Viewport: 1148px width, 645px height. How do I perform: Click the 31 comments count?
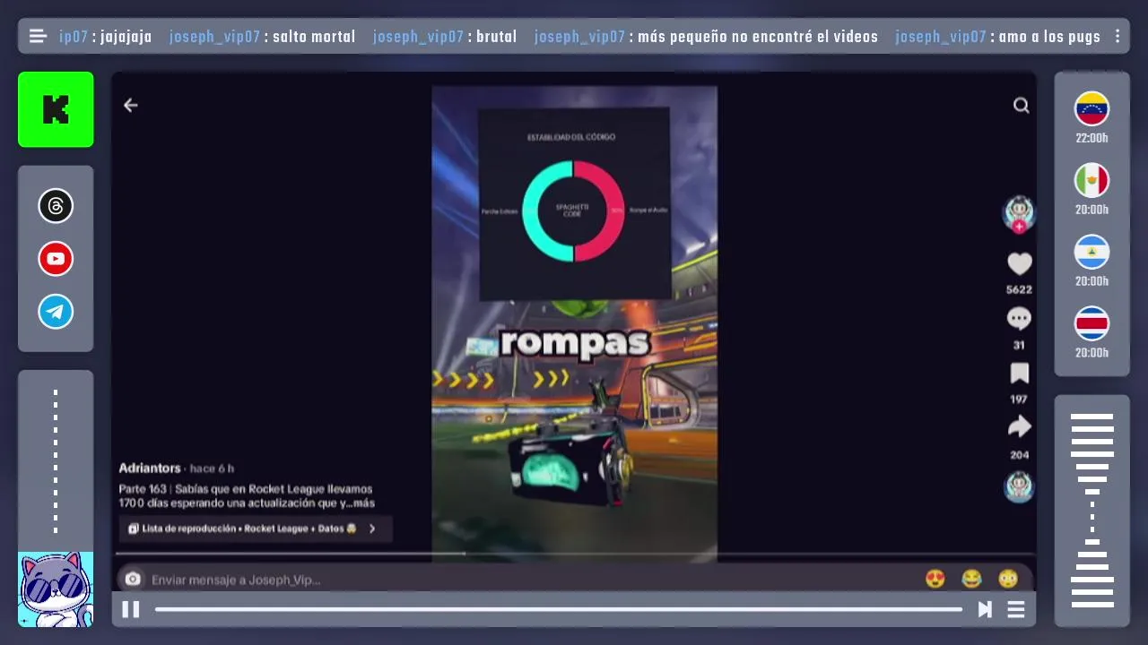[1019, 345]
